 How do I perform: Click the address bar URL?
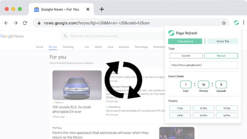pyautogui.click(x=97, y=23)
